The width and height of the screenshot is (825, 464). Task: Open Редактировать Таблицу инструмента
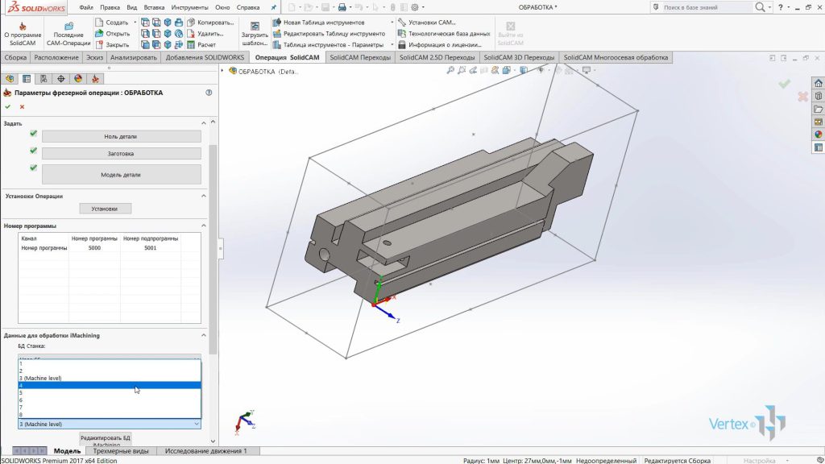[x=329, y=34]
